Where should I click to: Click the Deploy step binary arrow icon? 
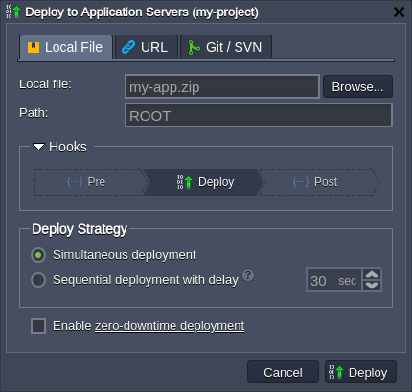pyautogui.click(x=185, y=182)
